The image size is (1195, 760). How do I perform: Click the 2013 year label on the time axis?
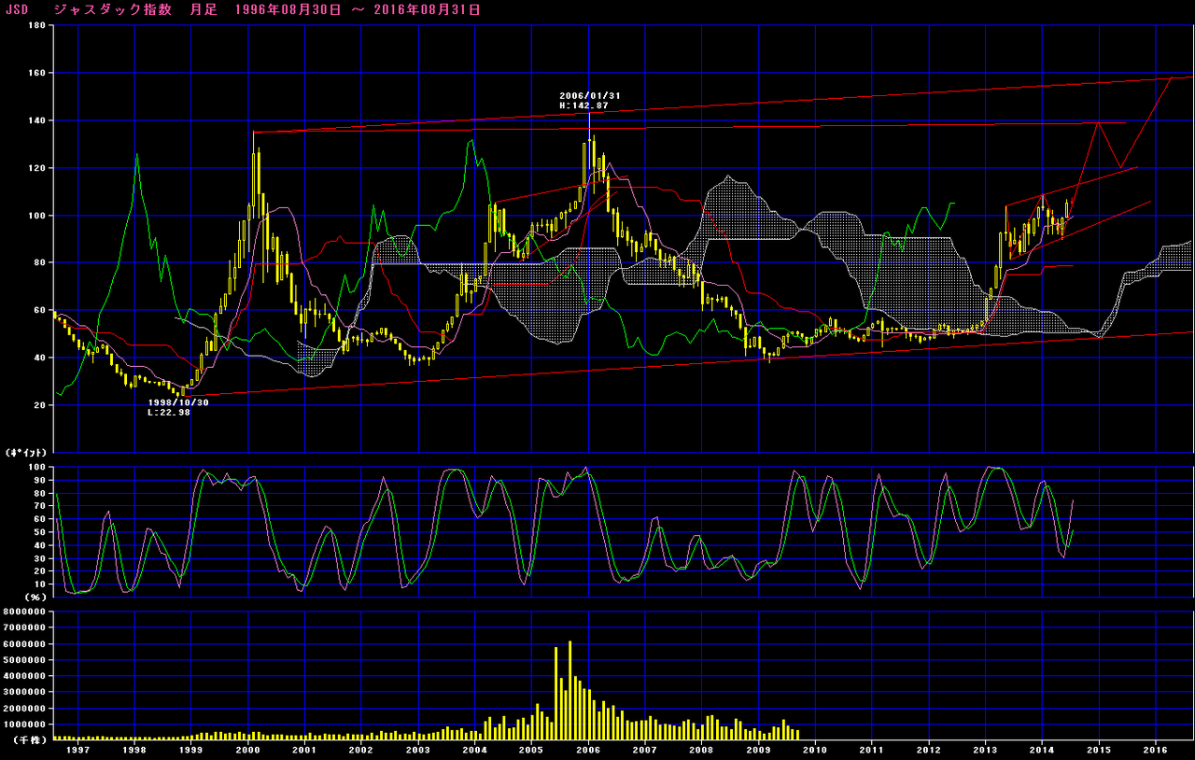pyautogui.click(x=986, y=749)
